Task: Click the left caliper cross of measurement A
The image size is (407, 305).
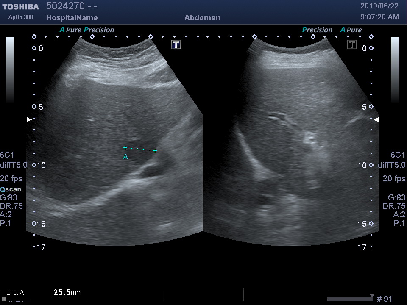Action: [x=125, y=148]
